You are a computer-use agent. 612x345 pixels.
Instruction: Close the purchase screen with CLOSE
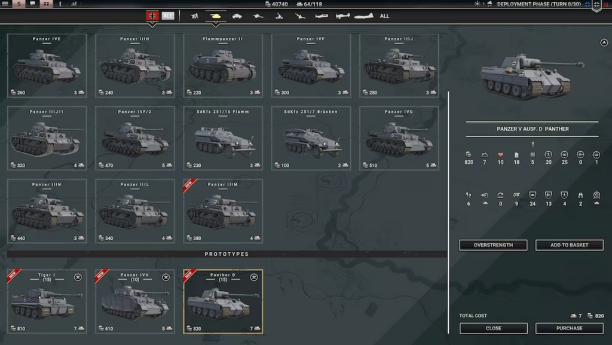(493, 328)
